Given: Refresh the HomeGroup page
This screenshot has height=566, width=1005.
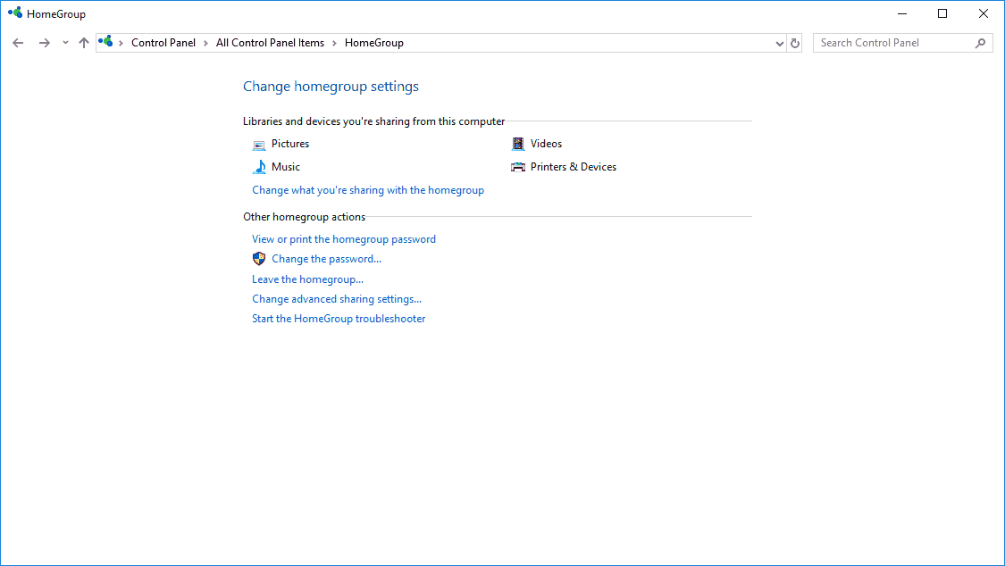Looking at the screenshot, I should tap(795, 44).
